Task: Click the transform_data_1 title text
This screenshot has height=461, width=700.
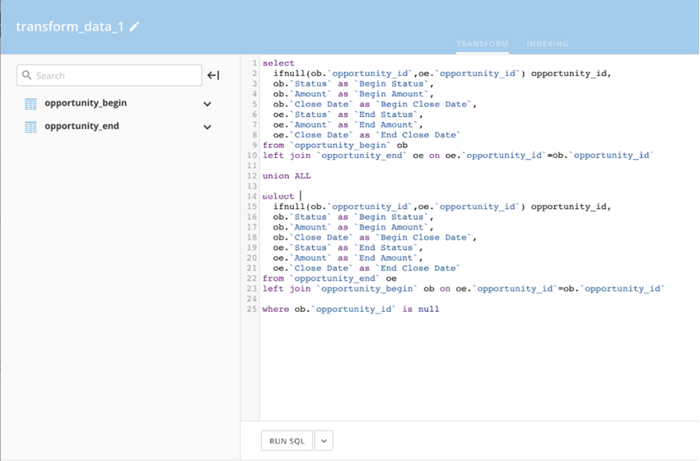Action: tap(70, 26)
